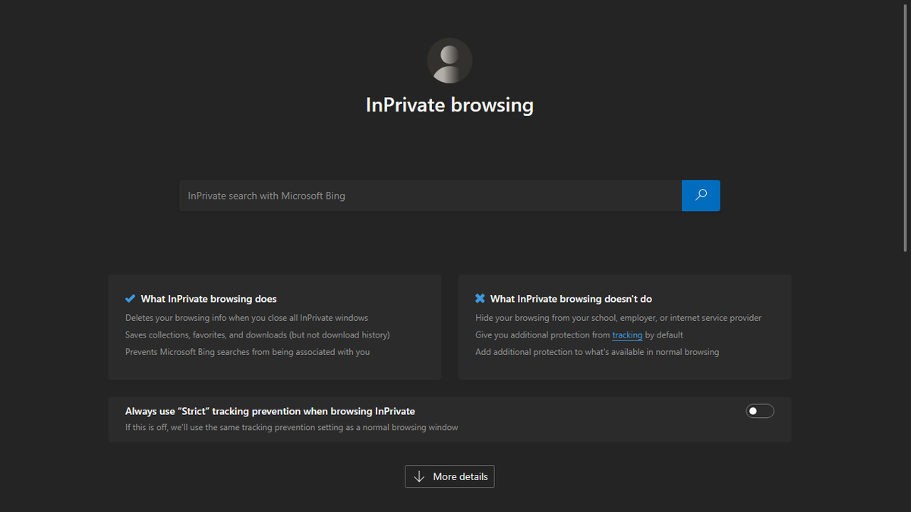
Task: Click the blue checkmark icon near "What InPrivate browsing does"
Action: (x=131, y=298)
